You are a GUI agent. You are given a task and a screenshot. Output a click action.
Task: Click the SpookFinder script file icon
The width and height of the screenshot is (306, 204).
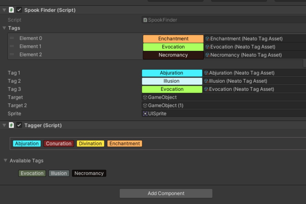[145, 20]
